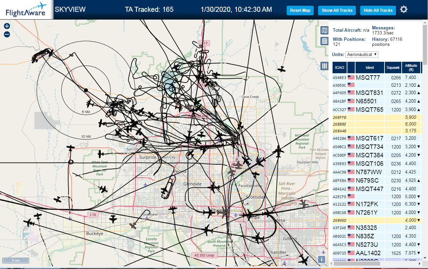This screenshot has height=269, width=428.
Task: Click ICAO code A2ECF9 row
Action: (377, 196)
